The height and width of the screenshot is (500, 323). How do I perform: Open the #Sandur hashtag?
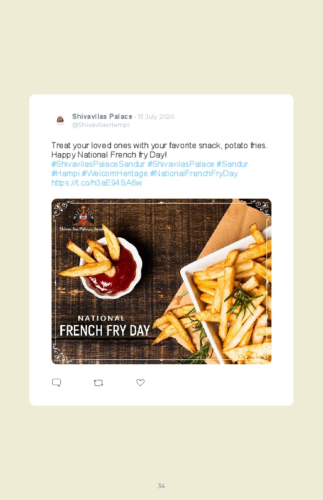click(x=232, y=164)
